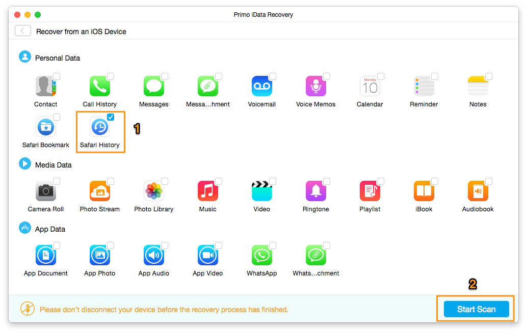Viewport: 527px width, 333px height.
Task: Select the Ringtone bell icon
Action: coord(316,191)
